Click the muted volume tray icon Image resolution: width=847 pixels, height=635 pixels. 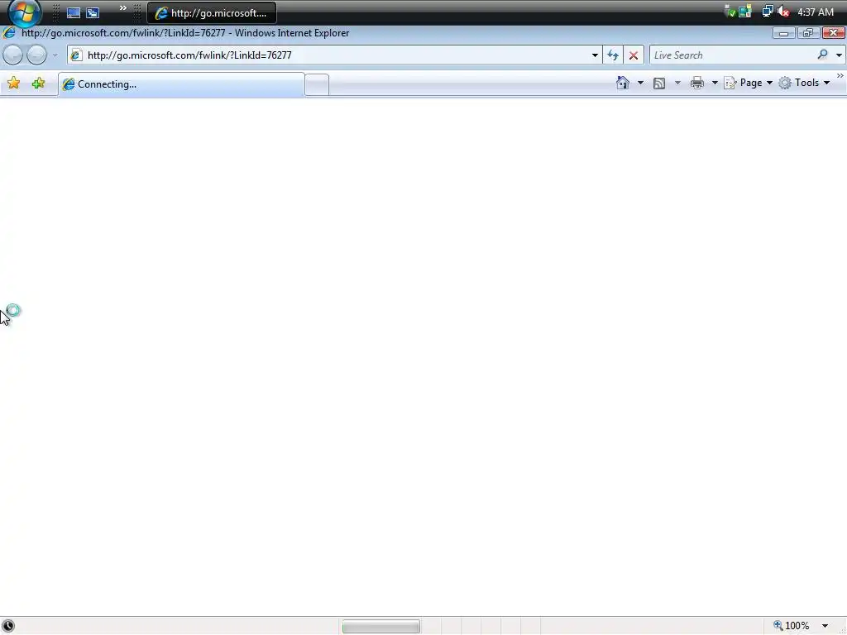pos(784,12)
